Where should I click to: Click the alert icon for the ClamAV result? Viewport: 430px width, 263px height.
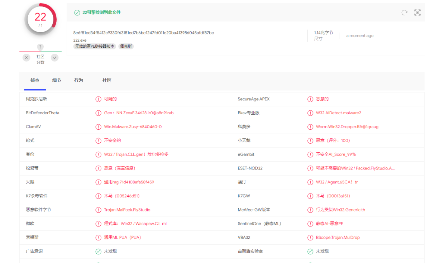pos(98,127)
